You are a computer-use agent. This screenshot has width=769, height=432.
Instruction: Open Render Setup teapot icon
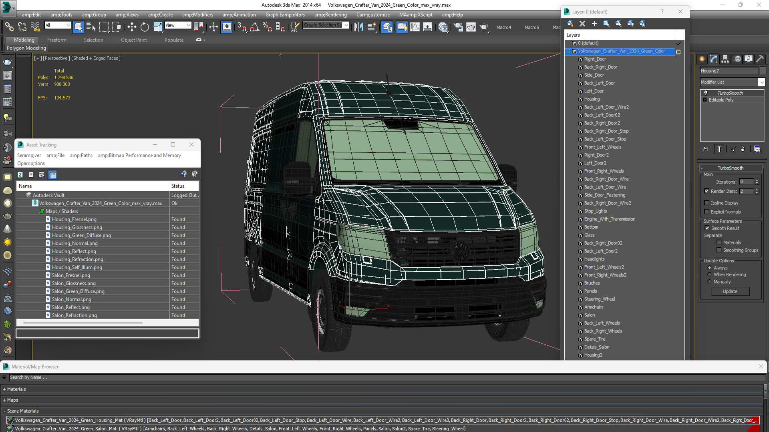pos(458,27)
